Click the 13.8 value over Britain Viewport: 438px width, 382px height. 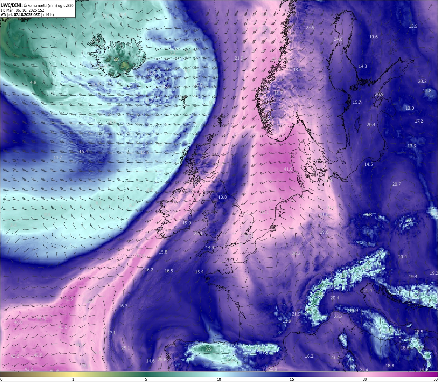pyautogui.click(x=222, y=197)
